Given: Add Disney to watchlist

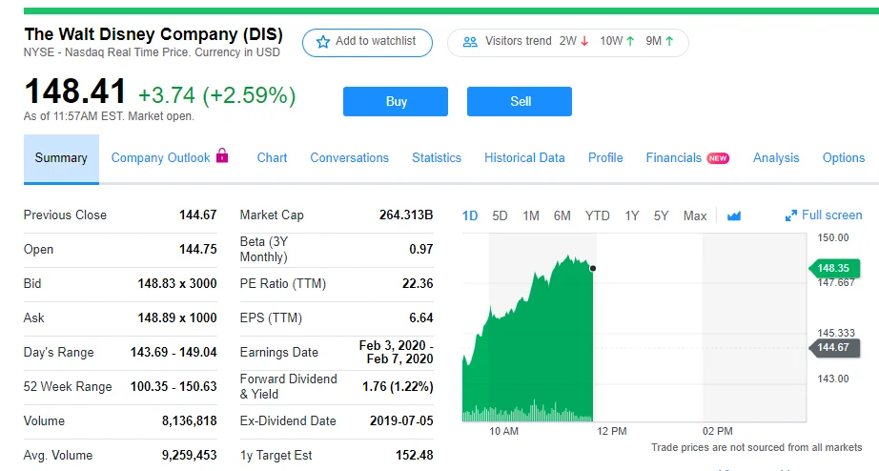Looking at the screenshot, I should click(x=367, y=43).
